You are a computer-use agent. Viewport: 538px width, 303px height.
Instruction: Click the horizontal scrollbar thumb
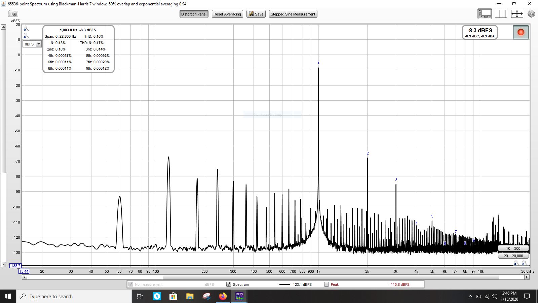pos(331,277)
